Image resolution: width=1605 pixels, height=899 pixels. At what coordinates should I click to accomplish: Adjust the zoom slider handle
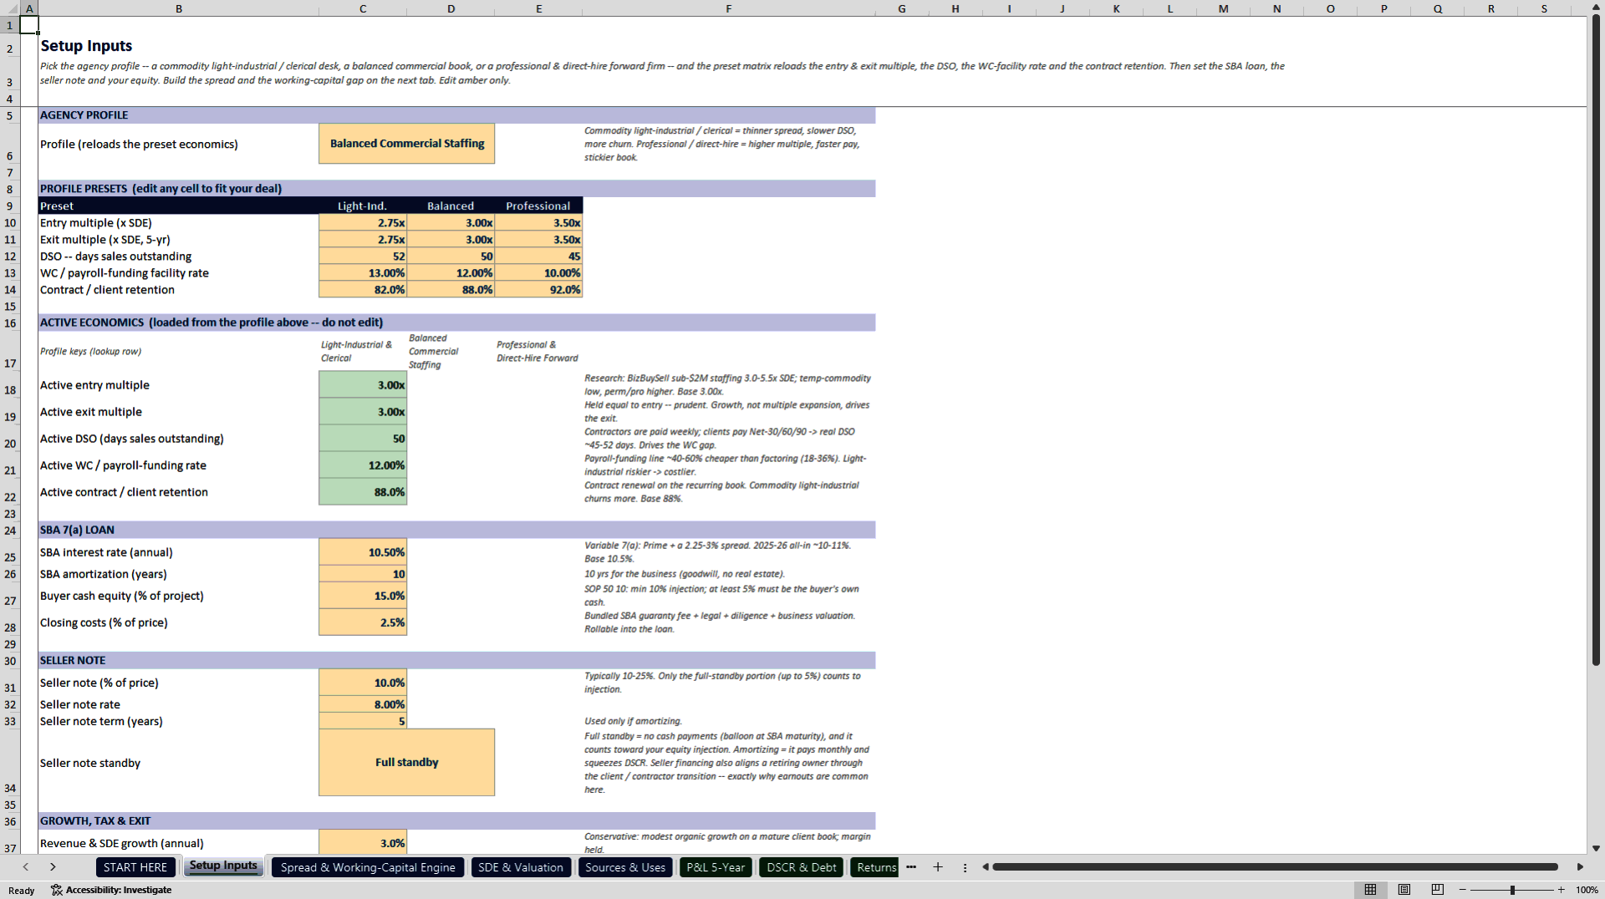coord(1512,890)
